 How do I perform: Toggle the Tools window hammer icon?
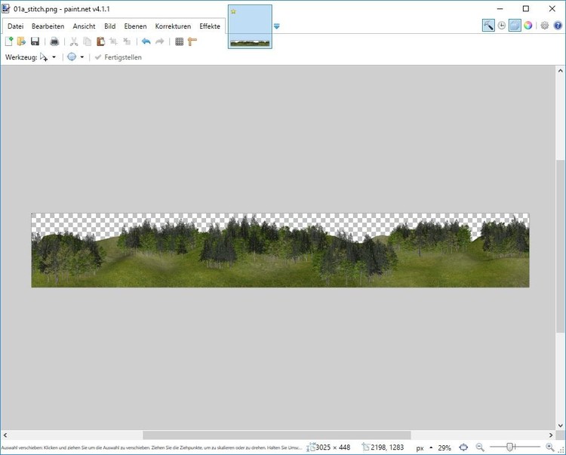click(x=488, y=26)
